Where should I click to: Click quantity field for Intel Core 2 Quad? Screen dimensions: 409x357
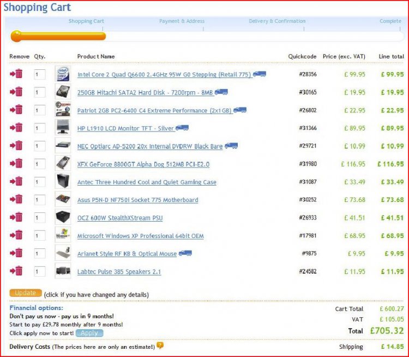pyautogui.click(x=40, y=74)
